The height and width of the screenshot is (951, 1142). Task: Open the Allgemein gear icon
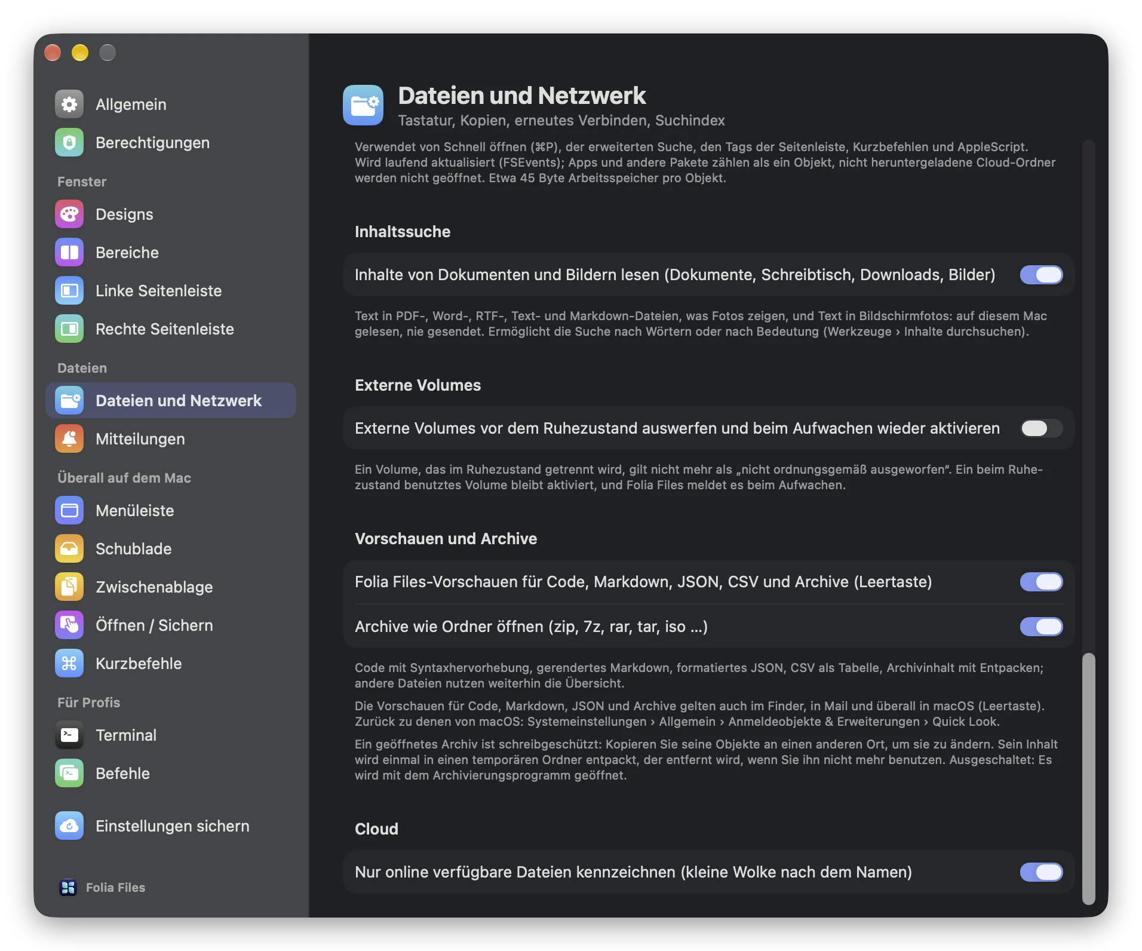click(x=69, y=105)
